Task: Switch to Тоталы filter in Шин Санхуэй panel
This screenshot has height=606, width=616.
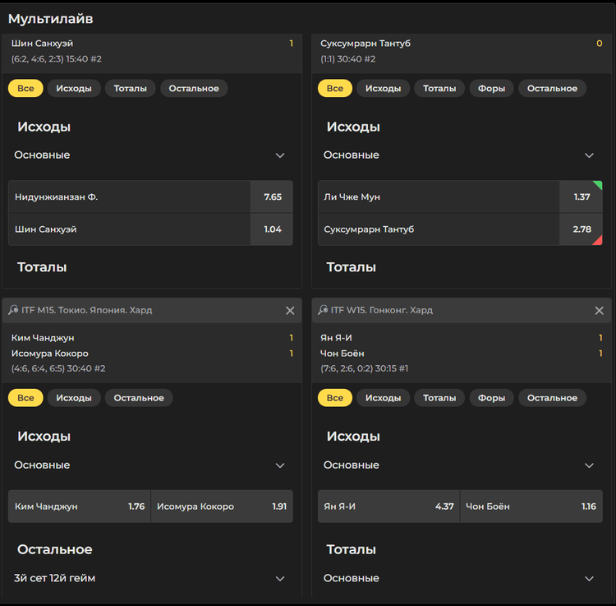Action: tap(131, 89)
